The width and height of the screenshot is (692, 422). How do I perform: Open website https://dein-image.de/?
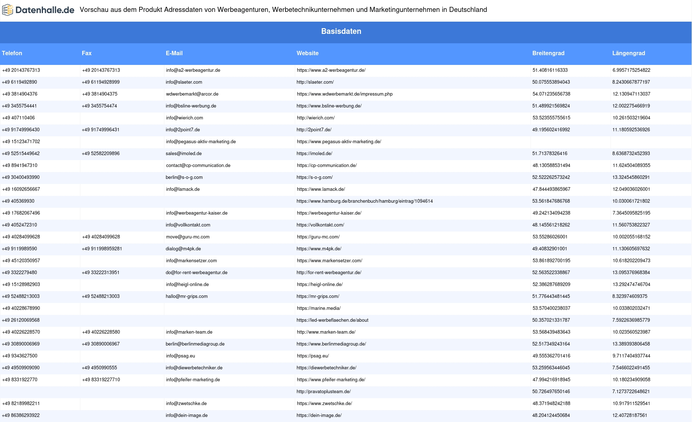pos(319,416)
